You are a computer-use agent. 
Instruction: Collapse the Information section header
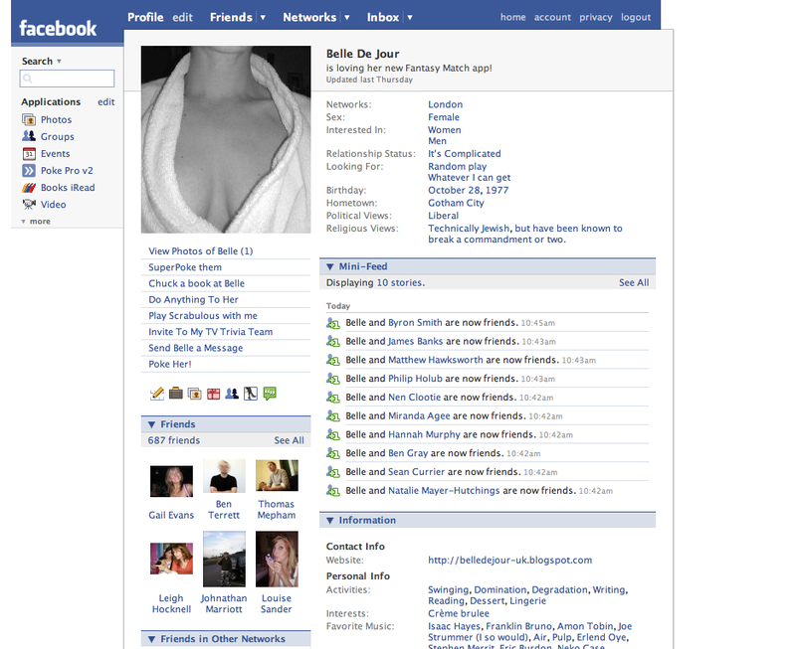coord(330,520)
